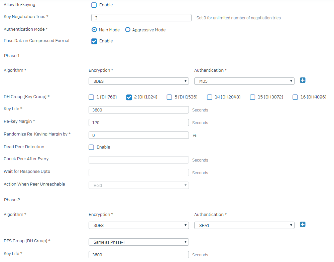Select Aggressive Mode authentication
The height and width of the screenshot is (262, 334).
click(128, 30)
